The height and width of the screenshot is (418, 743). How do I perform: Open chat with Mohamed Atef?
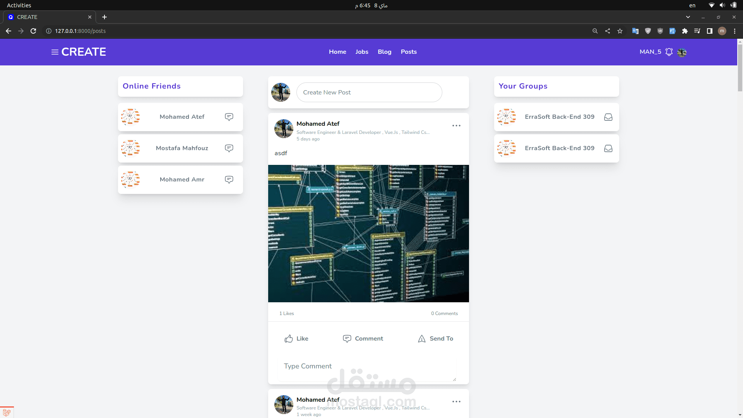coord(229,117)
